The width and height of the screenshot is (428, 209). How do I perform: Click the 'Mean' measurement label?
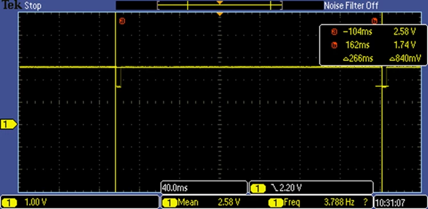coord(188,203)
